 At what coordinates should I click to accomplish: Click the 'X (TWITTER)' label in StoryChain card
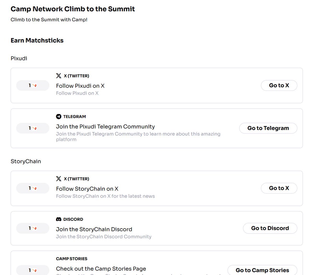76,179
